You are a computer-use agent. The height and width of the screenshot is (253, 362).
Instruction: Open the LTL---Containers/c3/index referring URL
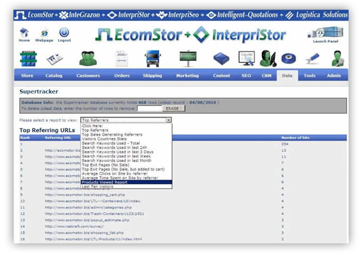point(93,201)
